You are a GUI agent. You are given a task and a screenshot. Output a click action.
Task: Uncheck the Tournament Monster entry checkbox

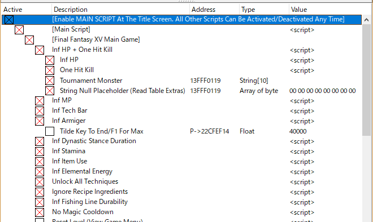click(x=50, y=81)
